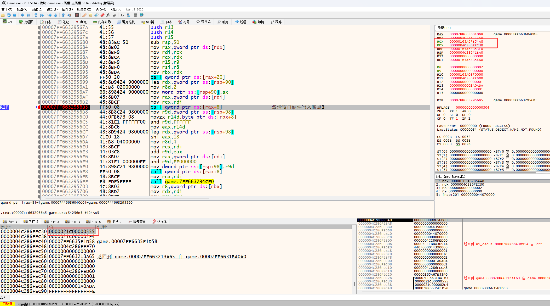
Task: Click the RAX register value
Action: [466, 34]
